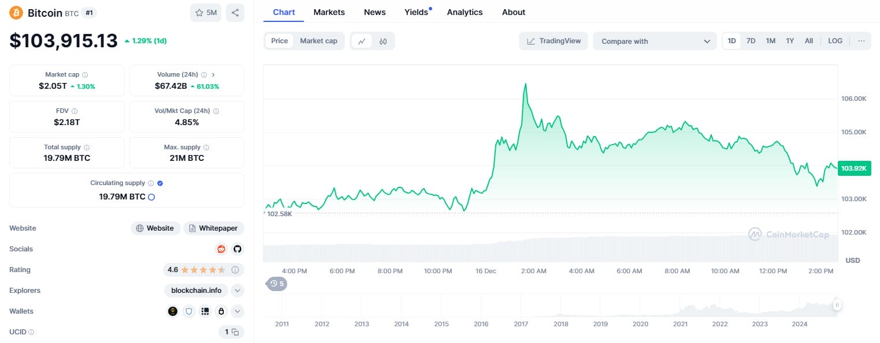Screen dimensions: 880x343
Task: Click the Rating info icon
Action: click(x=235, y=270)
